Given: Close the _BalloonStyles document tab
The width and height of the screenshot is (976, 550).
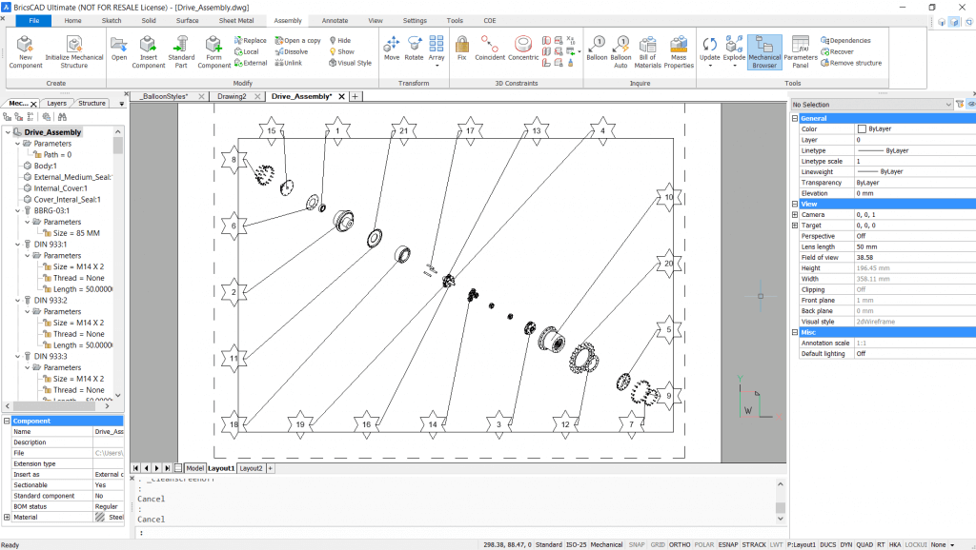Looking at the screenshot, I should tap(201, 96).
